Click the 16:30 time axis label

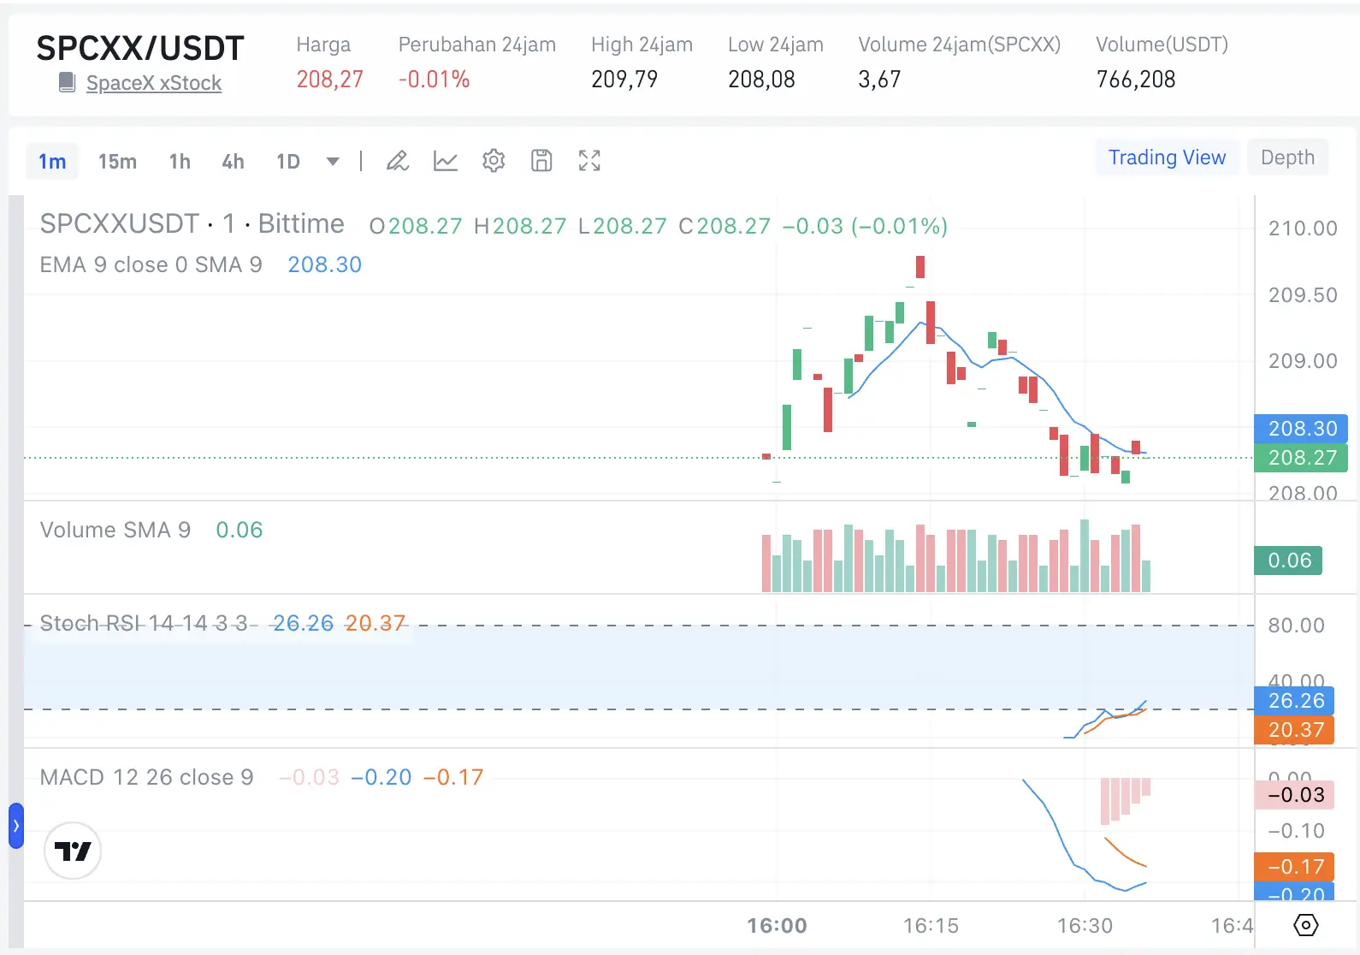[x=1085, y=926]
